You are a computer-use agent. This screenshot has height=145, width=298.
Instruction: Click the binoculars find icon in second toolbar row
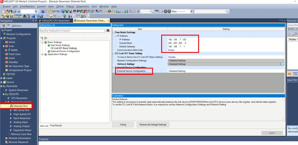pos(24,16)
